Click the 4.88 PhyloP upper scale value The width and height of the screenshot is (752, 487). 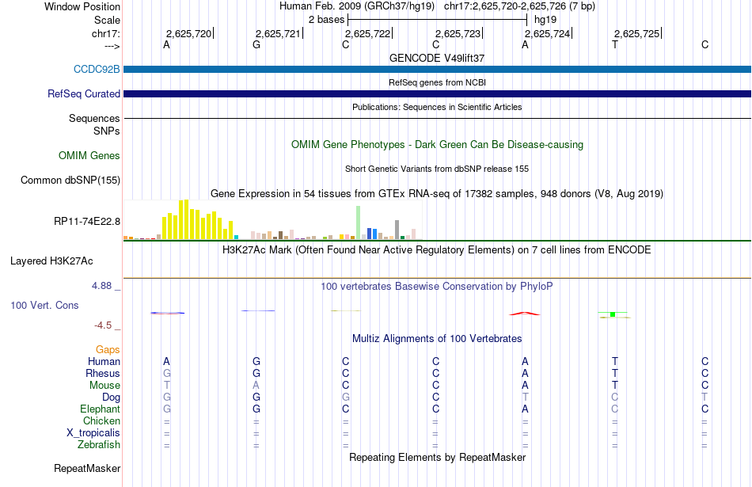(x=101, y=286)
